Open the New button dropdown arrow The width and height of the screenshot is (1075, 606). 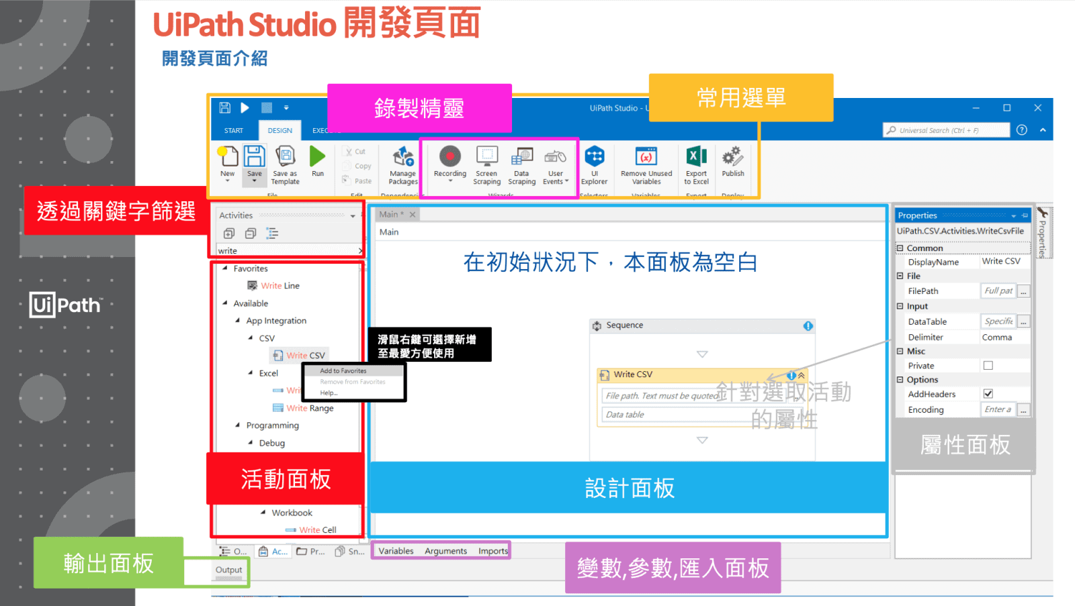(227, 181)
